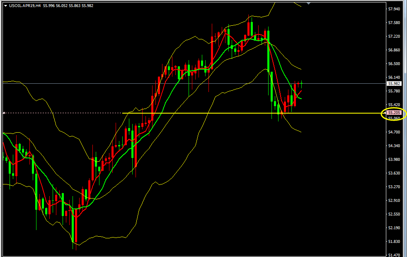Click the 57.580 price axis label
The image size is (407, 257).
(394, 23)
